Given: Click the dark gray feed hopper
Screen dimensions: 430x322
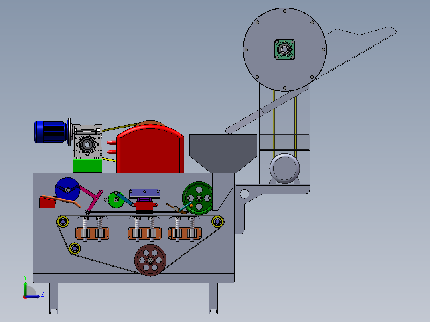Looking at the screenshot, I should tap(223, 153).
